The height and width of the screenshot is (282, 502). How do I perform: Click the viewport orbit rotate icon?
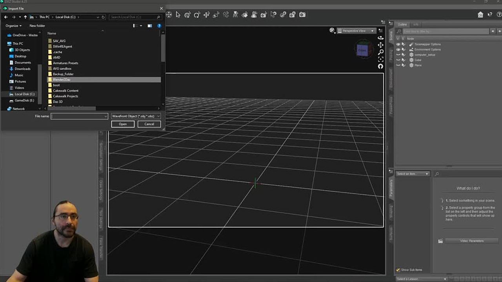[380, 38]
